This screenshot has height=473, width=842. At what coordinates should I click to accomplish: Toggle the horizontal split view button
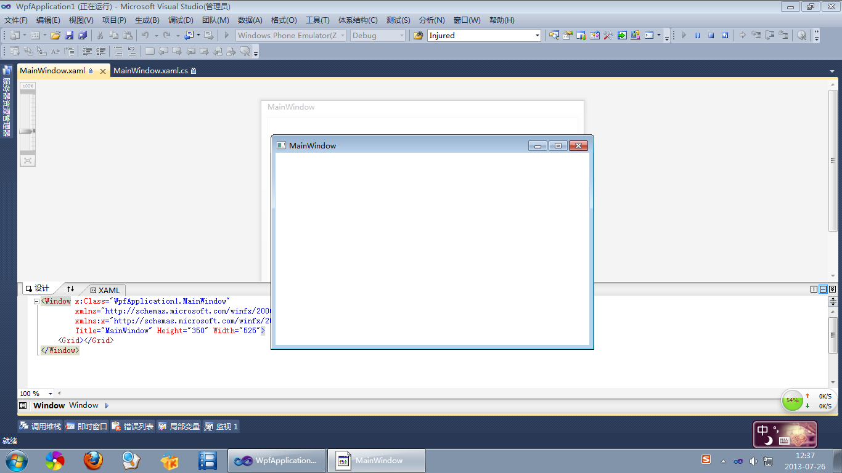coord(823,289)
